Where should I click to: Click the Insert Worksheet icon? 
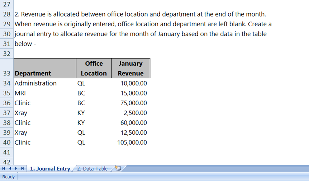pyautogui.click(x=118, y=168)
